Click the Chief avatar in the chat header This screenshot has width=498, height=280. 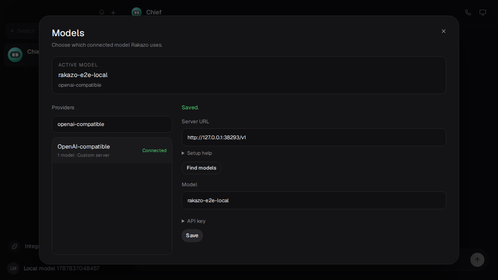(137, 12)
